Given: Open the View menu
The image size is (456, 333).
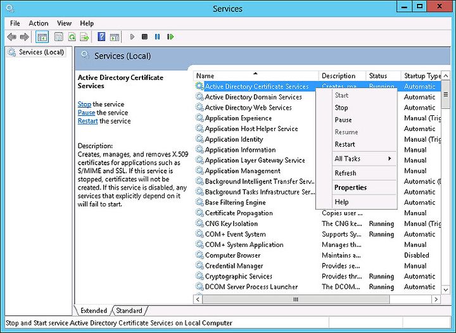Looking at the screenshot, I should (x=64, y=23).
